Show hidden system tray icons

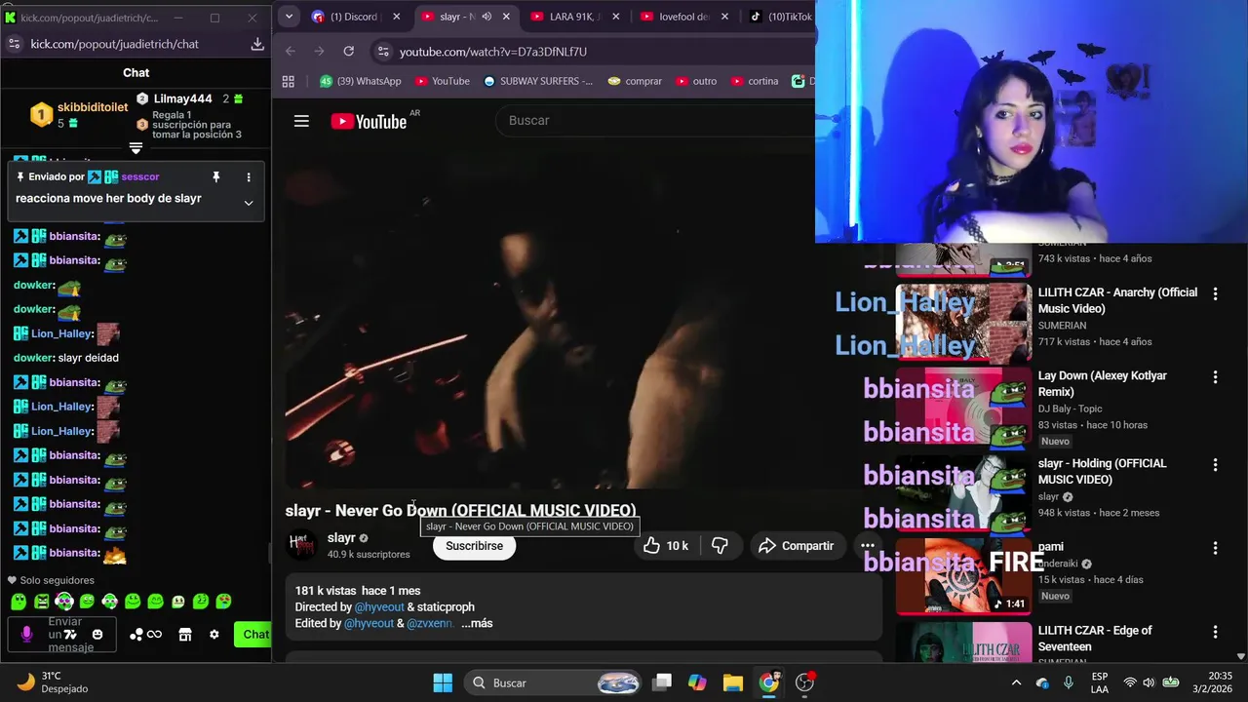pyautogui.click(x=1016, y=682)
